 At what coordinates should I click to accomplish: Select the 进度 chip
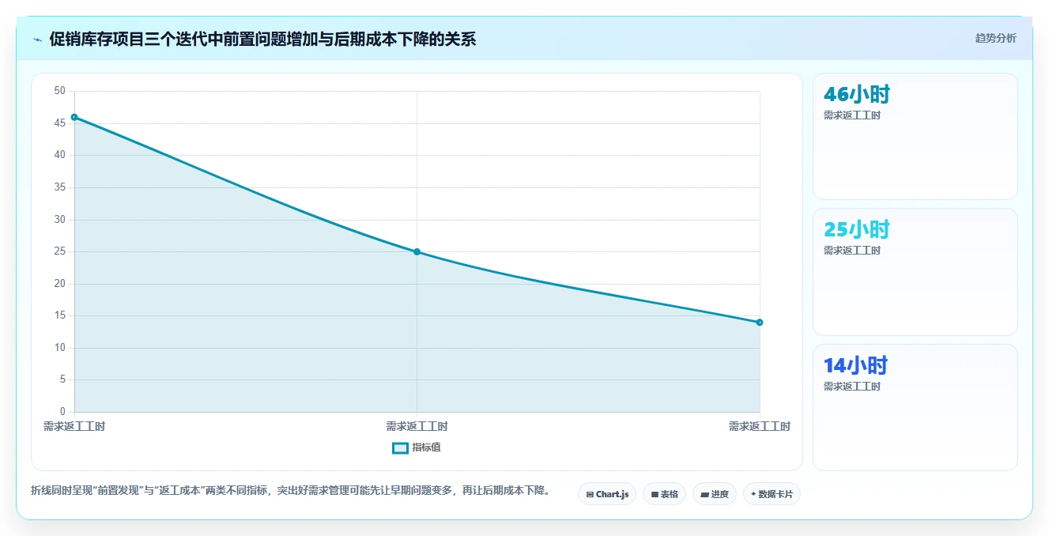715,494
